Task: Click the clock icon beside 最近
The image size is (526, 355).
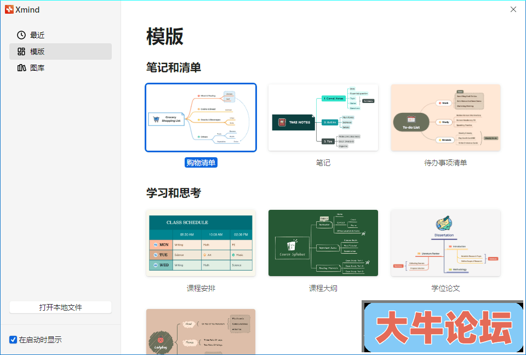Action: coord(21,35)
